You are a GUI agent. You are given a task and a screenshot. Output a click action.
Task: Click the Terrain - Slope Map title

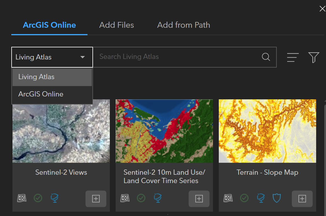[267, 172]
